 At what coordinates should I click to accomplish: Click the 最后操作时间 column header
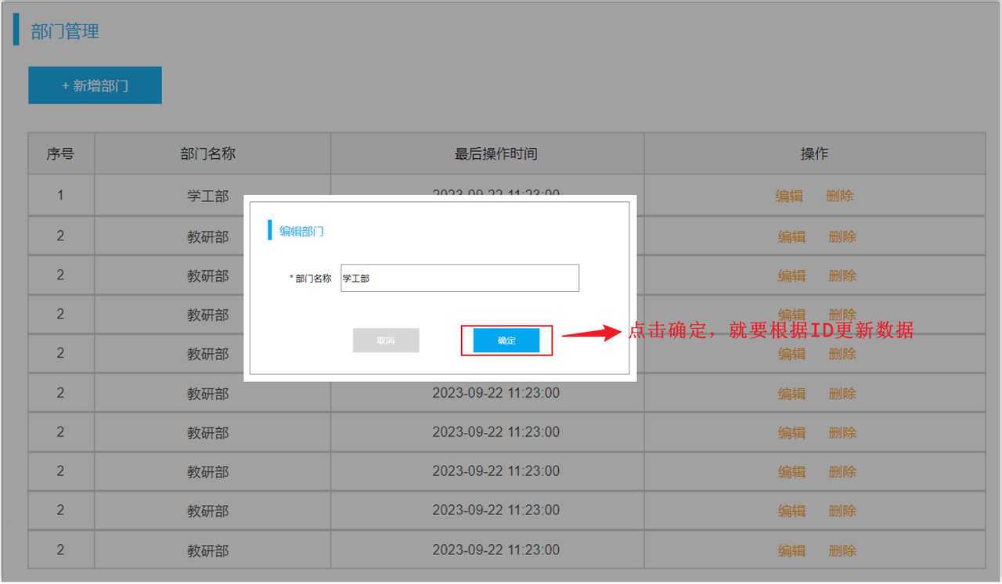click(496, 153)
